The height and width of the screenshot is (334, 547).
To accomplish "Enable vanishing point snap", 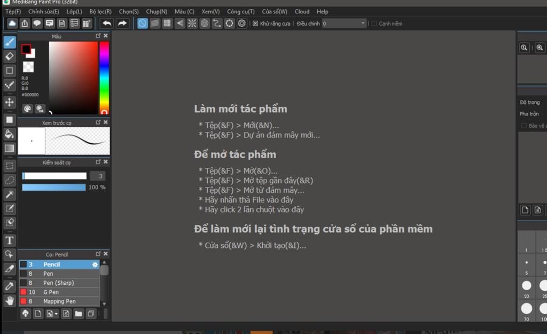I will 179,24.
